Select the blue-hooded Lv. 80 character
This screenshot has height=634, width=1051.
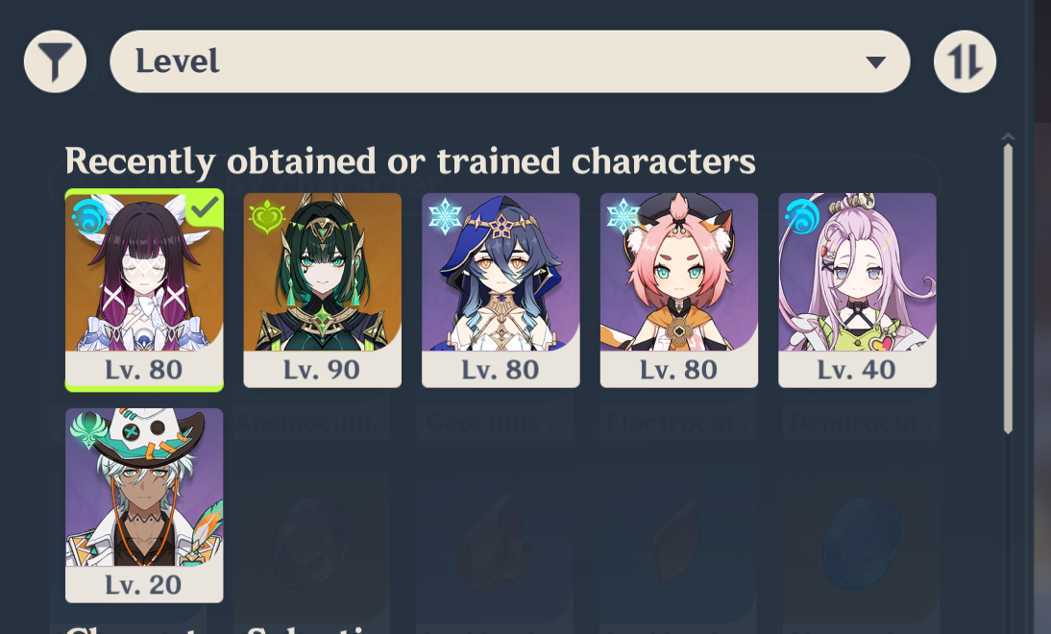[x=501, y=290]
